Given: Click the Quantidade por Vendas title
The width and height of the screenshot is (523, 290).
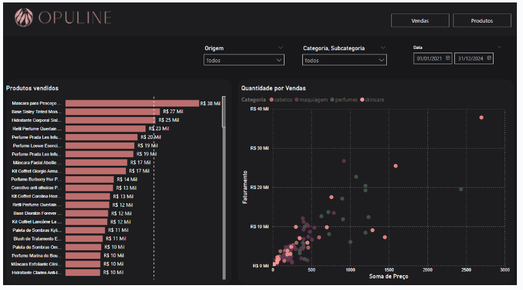Looking at the screenshot, I should pos(273,88).
